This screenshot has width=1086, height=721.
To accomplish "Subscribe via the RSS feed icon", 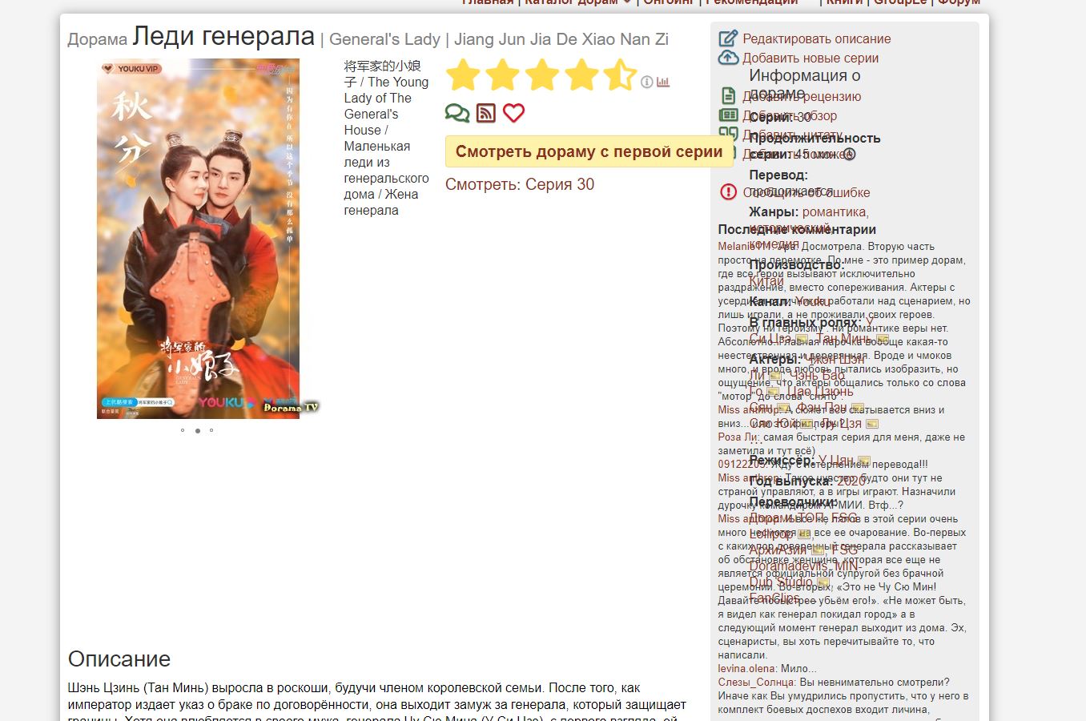I will tap(485, 113).
